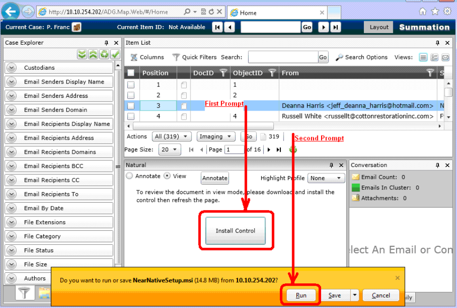The image size is (457, 308).
Task: Switch to grid list view icon
Action: point(423,57)
